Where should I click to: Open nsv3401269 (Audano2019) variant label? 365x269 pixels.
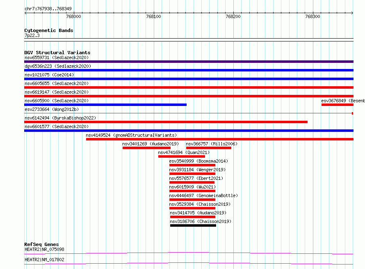(x=151, y=144)
